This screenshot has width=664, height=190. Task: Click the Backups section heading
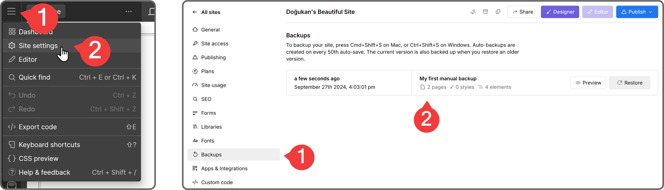pos(298,35)
